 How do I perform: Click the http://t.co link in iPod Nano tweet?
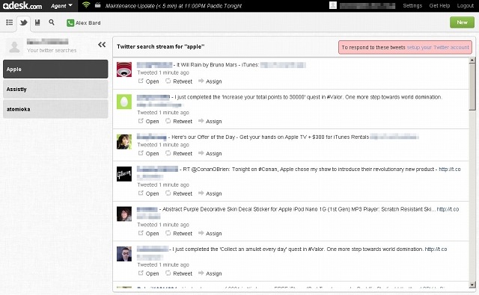[x=448, y=209]
